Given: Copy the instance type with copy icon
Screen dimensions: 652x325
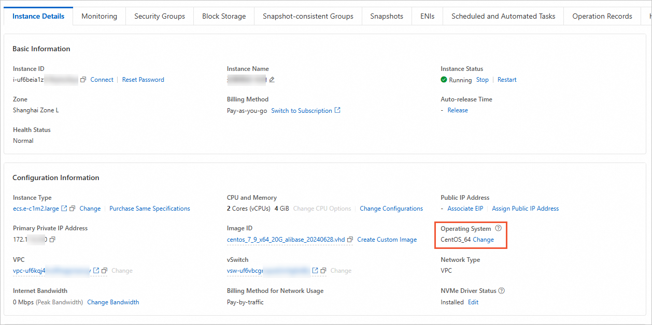Looking at the screenshot, I should tap(73, 209).
